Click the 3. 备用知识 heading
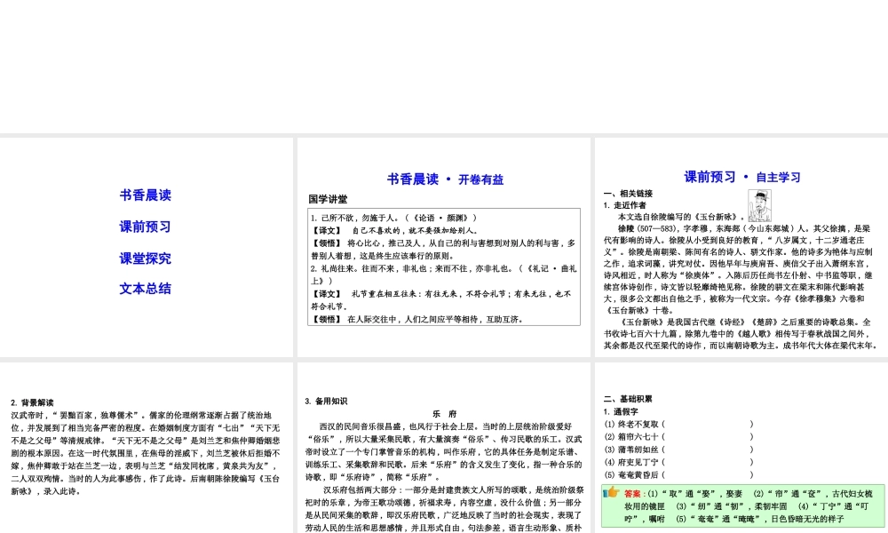The image size is (888, 533). click(x=326, y=401)
